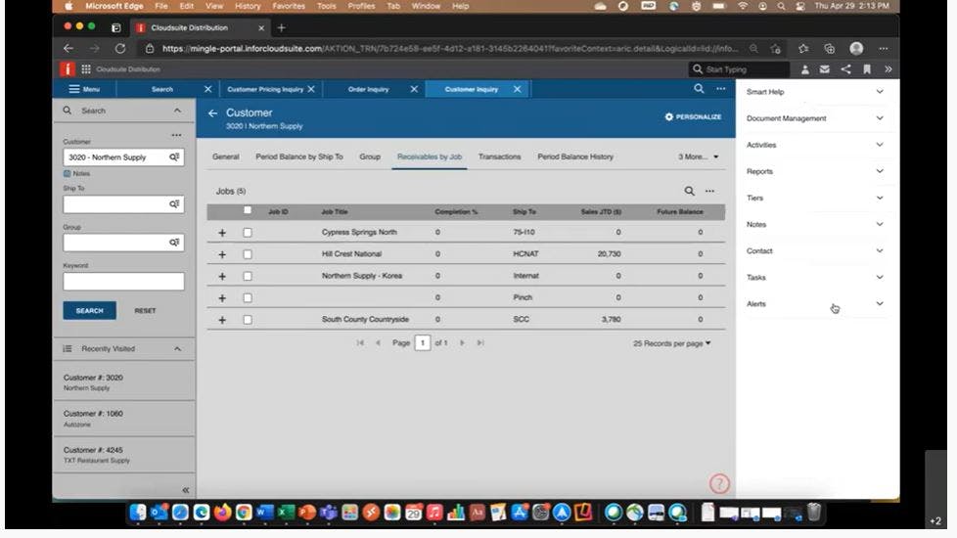Open the user profile icon in Infor header
Screen dimensions: 957x538
click(805, 69)
